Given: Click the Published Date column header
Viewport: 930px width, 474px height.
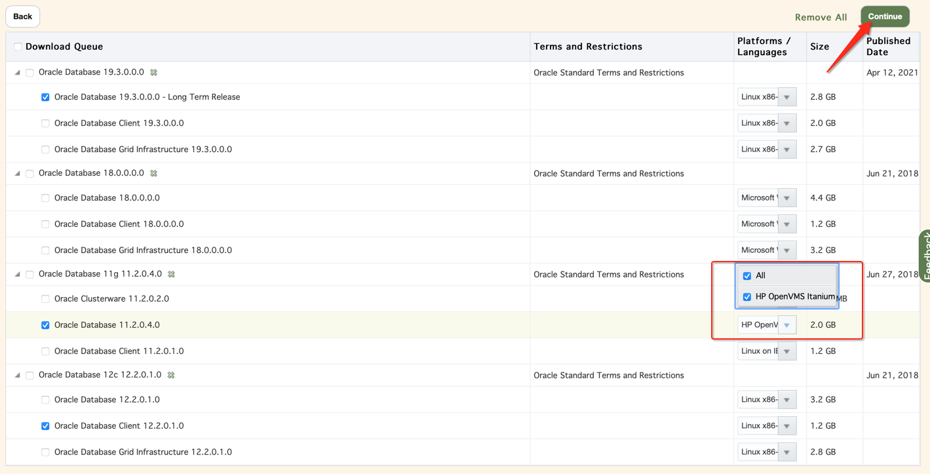Looking at the screenshot, I should point(889,47).
